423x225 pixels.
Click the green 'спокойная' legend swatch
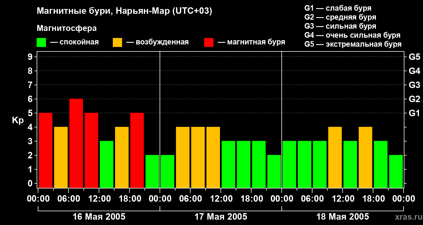pyautogui.click(x=41, y=42)
